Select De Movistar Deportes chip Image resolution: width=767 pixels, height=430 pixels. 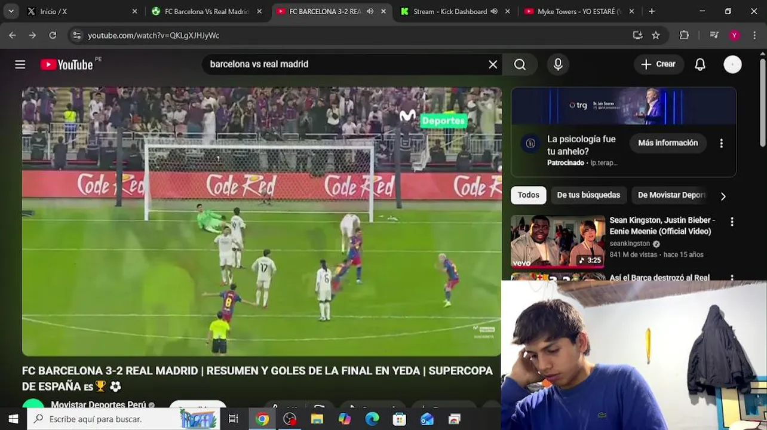coord(671,195)
